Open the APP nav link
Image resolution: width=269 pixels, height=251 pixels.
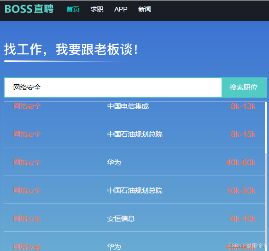point(121,9)
